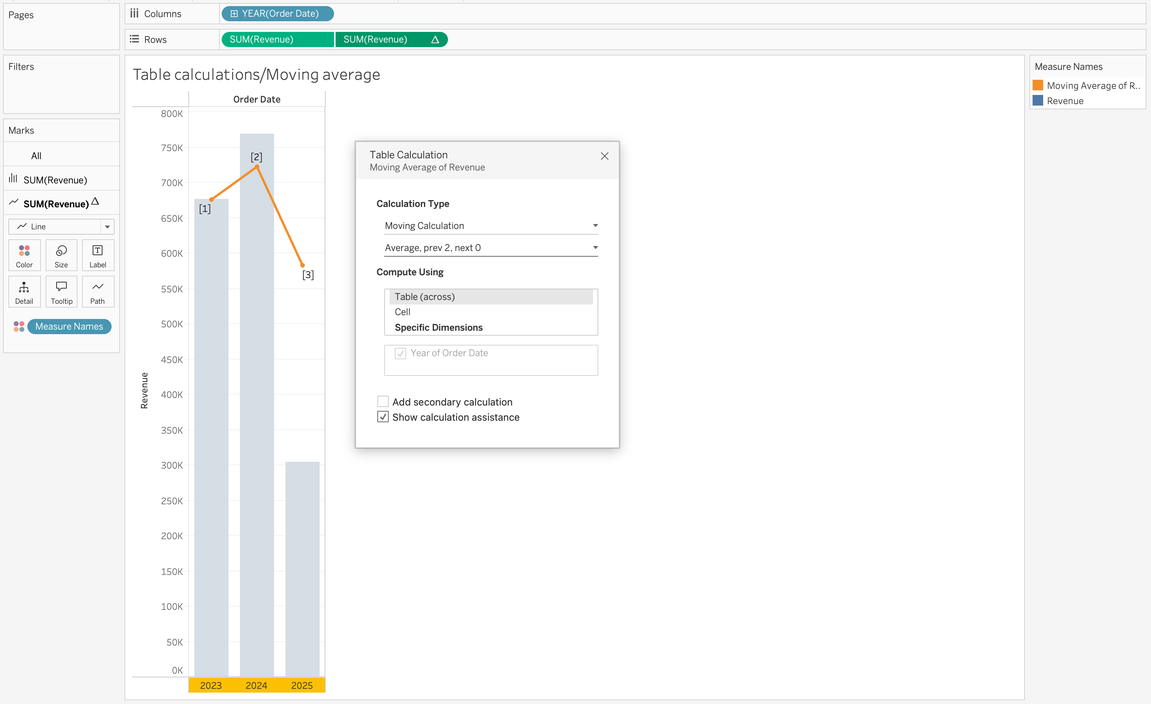The height and width of the screenshot is (704, 1151).
Task: Enable Add secondary calculation checkbox
Action: pos(383,401)
